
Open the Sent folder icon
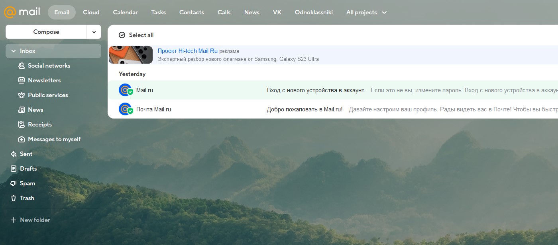[13, 154]
